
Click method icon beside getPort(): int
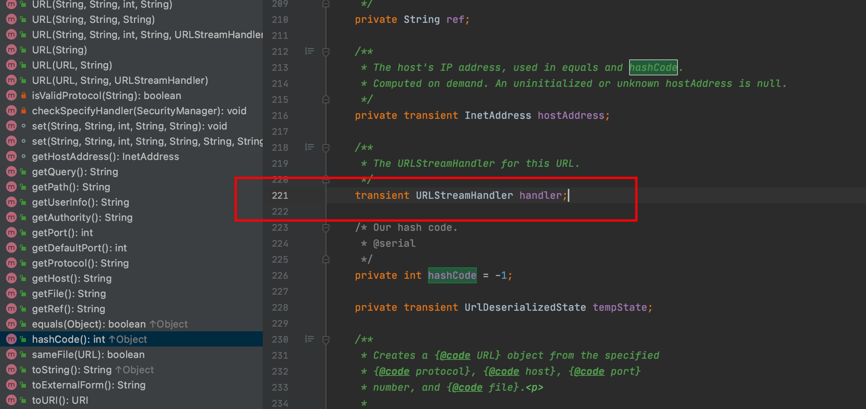[11, 233]
